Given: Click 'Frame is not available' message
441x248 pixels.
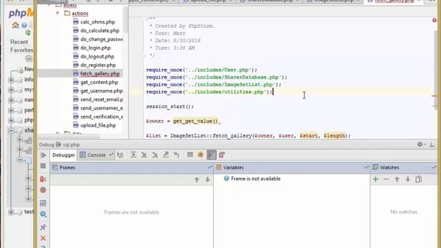Looking at the screenshot, I should (x=256, y=178).
